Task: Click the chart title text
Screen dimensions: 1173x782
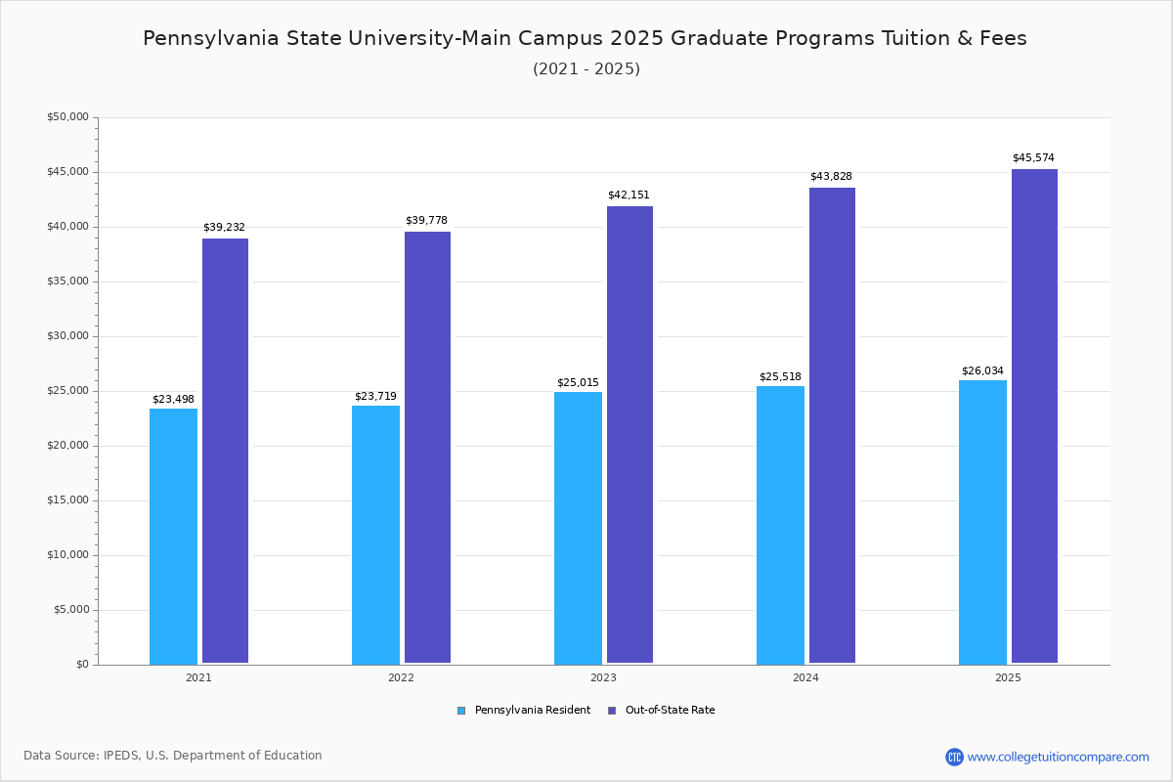Action: coord(585,39)
